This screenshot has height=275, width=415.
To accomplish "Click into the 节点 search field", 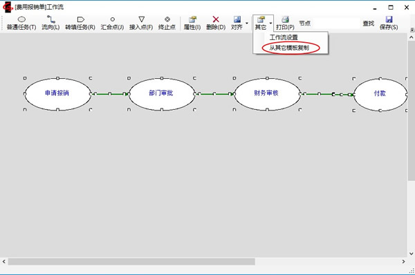I will point(336,23).
